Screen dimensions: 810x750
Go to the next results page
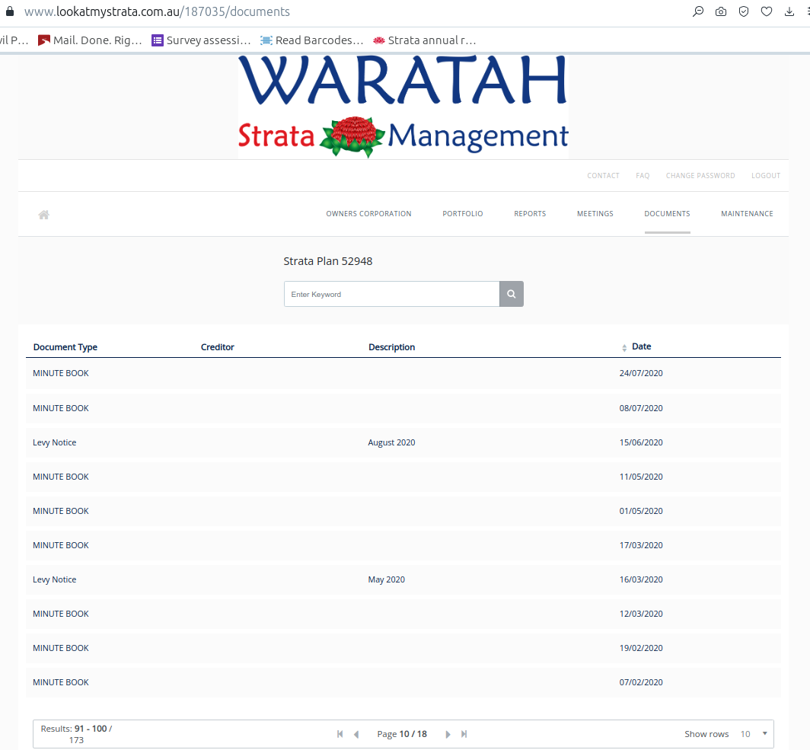(448, 734)
